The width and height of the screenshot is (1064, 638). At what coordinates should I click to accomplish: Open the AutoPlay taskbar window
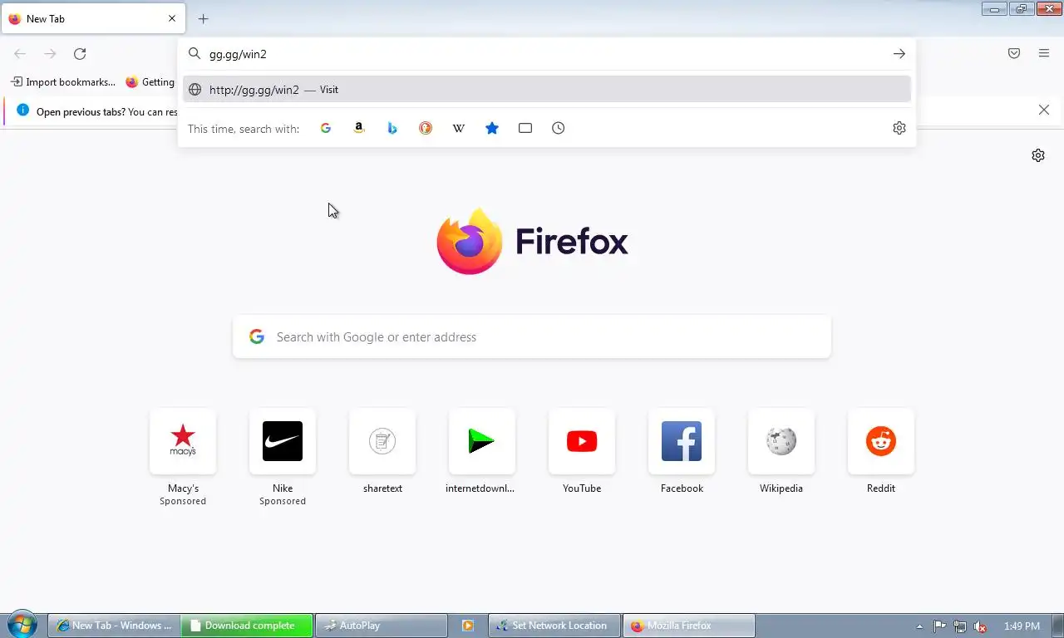[382, 626]
